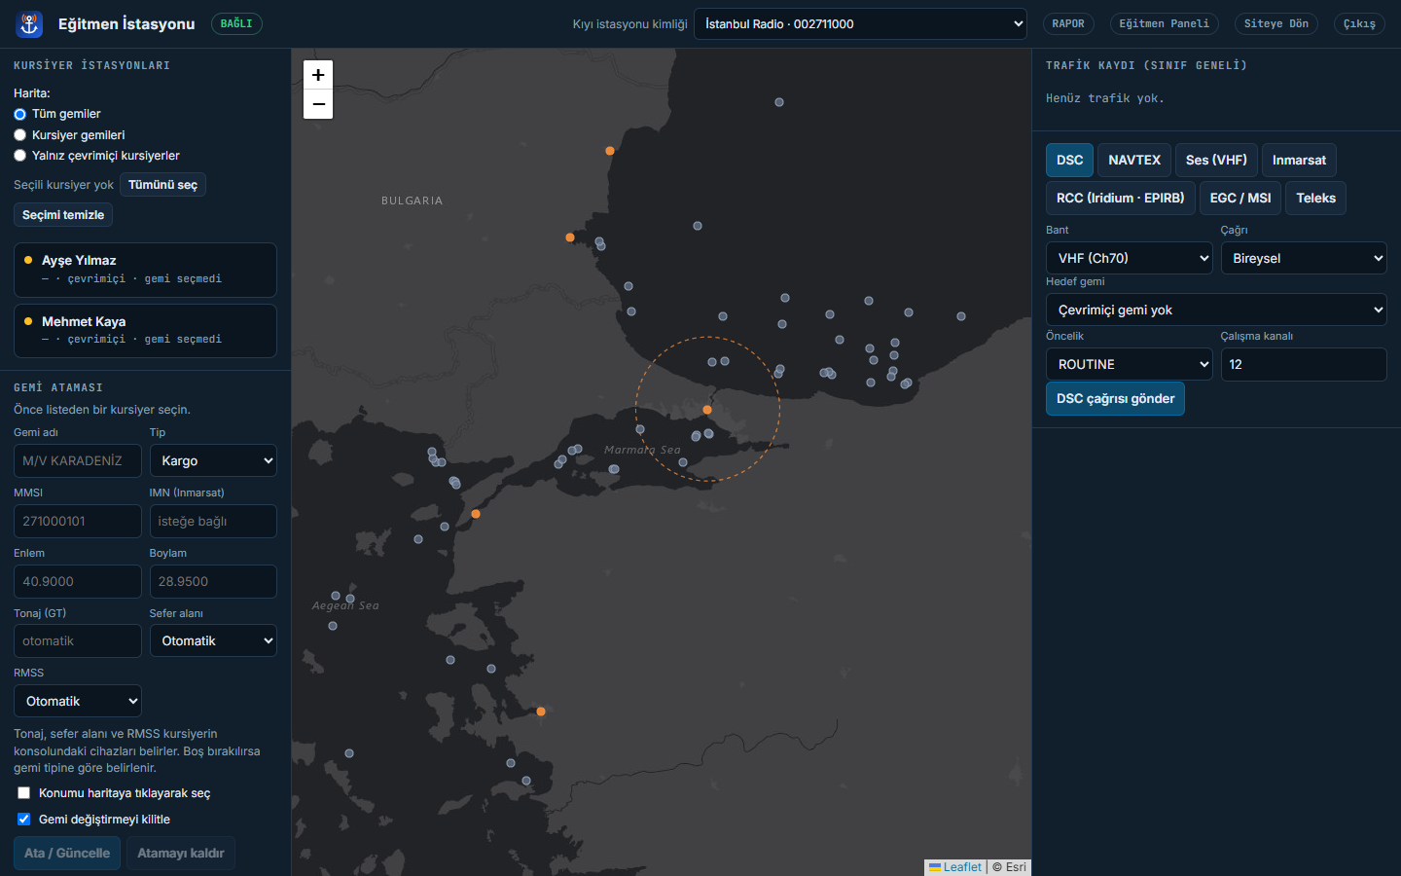
Task: Open the Kıyı istasyonu kimliği dropdown
Action: 860,24
